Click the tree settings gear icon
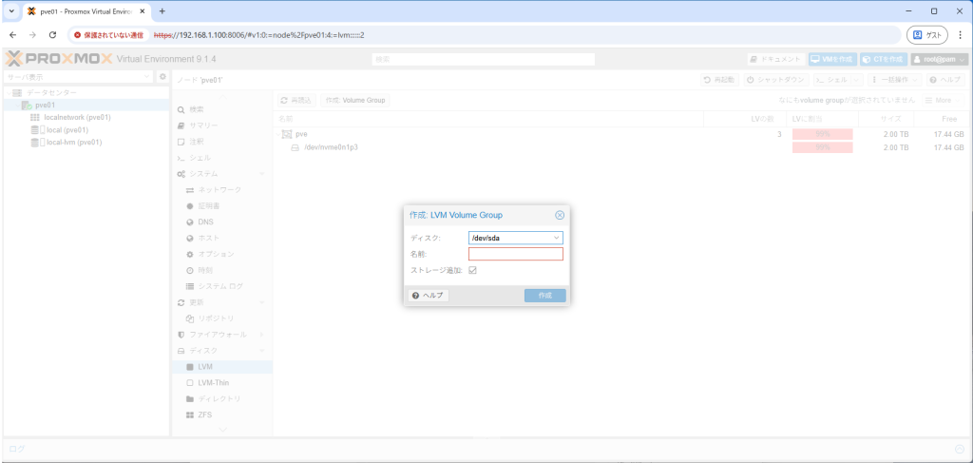The height and width of the screenshot is (463, 973). point(162,77)
